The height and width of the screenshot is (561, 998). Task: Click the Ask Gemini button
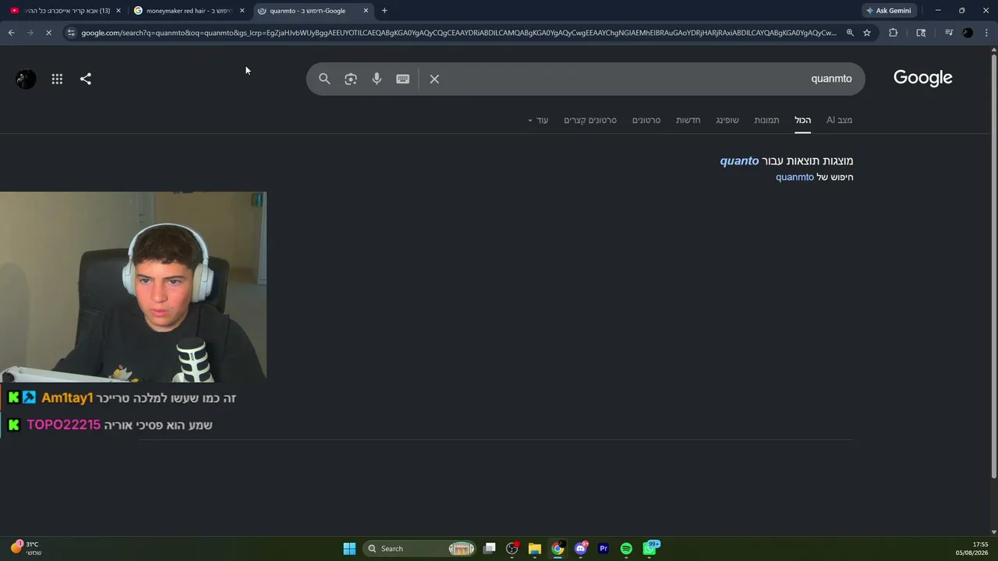889,11
